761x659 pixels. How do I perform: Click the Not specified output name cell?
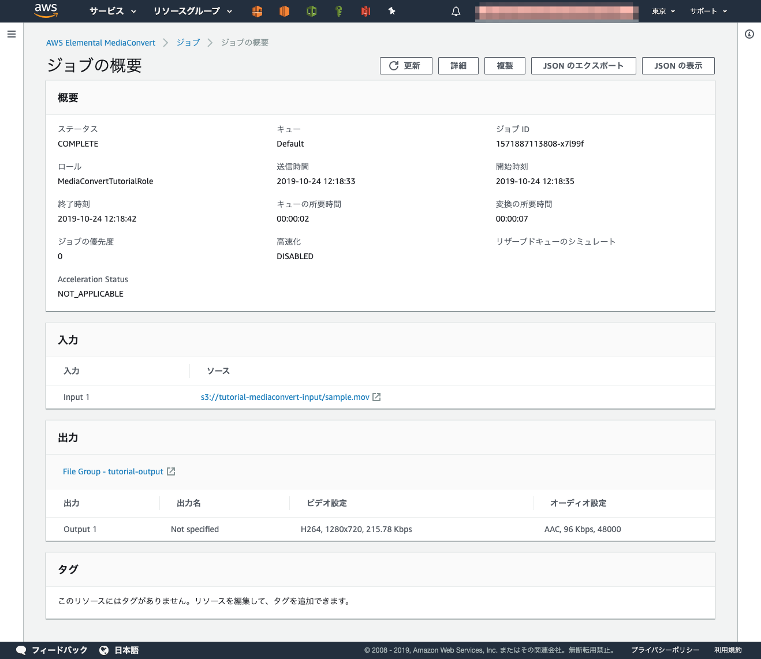coord(195,529)
